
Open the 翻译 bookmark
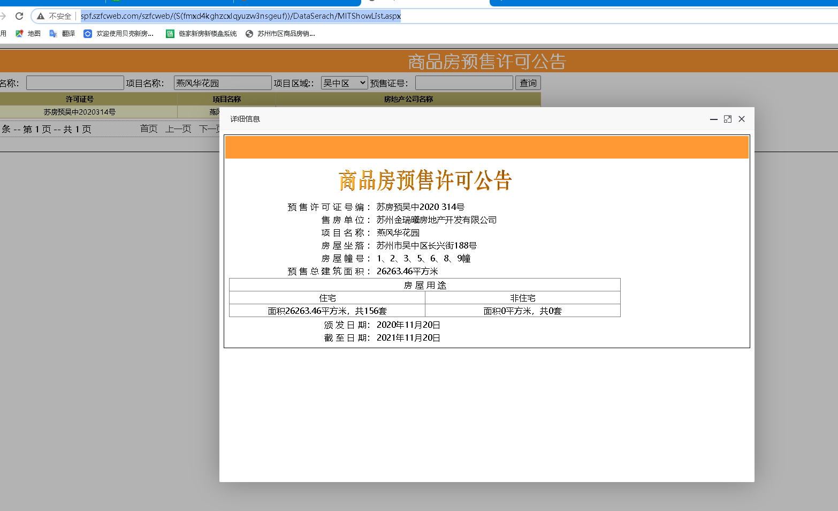point(62,34)
